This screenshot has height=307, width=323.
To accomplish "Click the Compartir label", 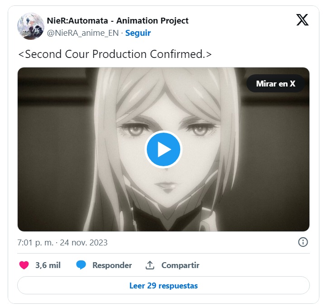I will coord(180,265).
